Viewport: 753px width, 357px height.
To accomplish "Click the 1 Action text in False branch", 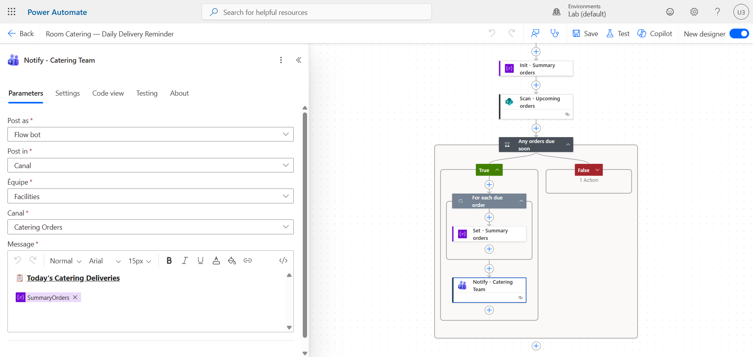I will pos(589,180).
